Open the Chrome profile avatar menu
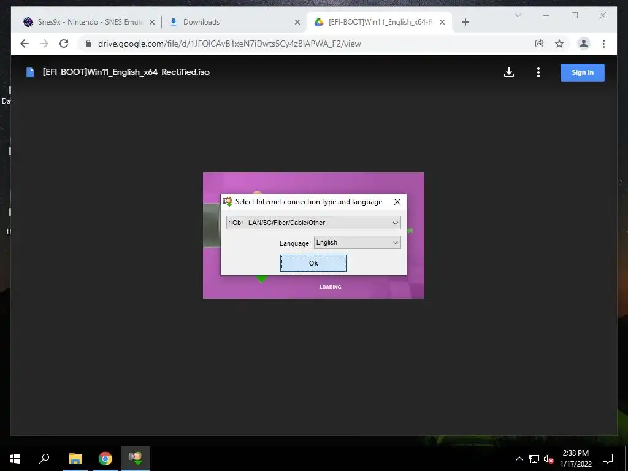628x471 pixels. 584,44
